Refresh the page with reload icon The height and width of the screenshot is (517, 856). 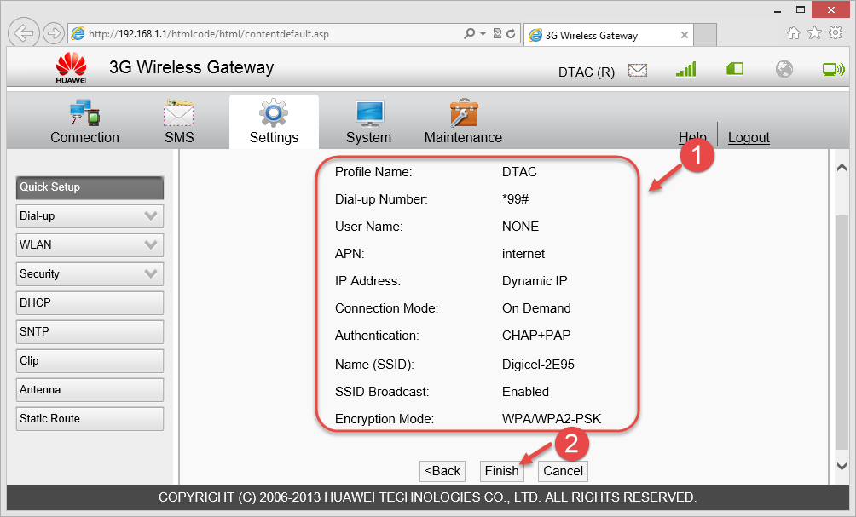tap(511, 34)
